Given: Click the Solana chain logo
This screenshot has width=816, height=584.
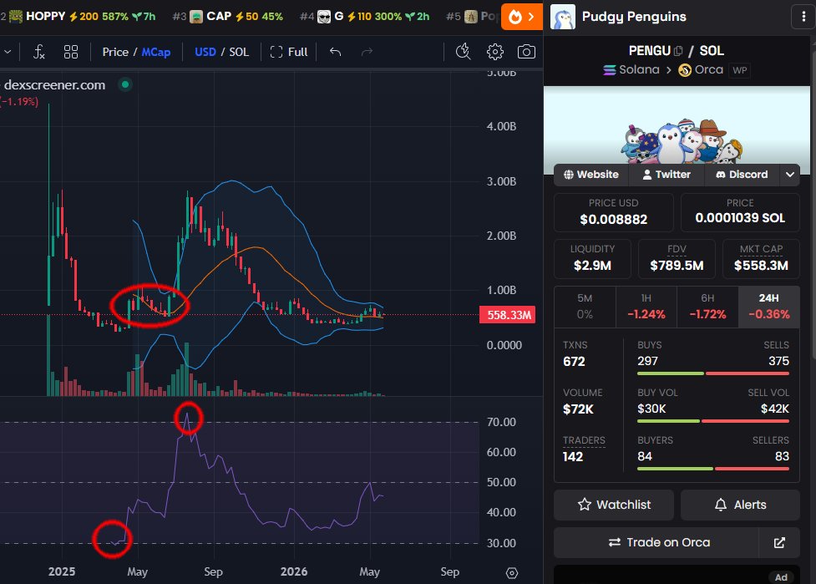Looking at the screenshot, I should (610, 69).
